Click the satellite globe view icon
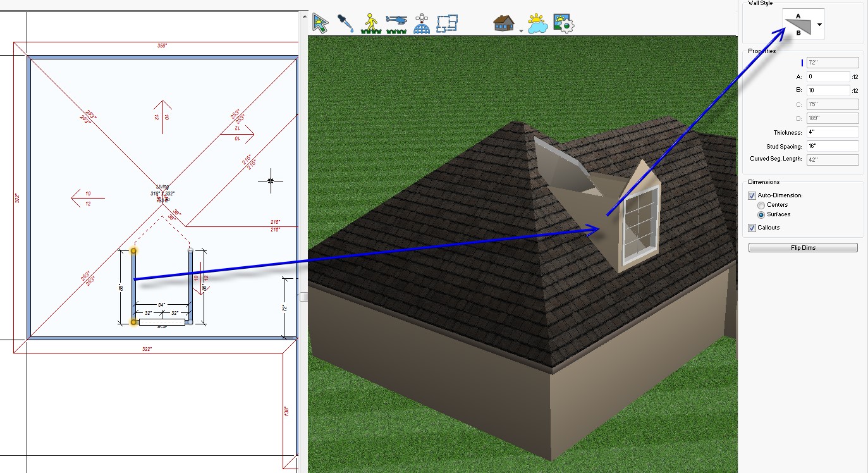Viewport: 868px width, 473px height. [x=422, y=23]
